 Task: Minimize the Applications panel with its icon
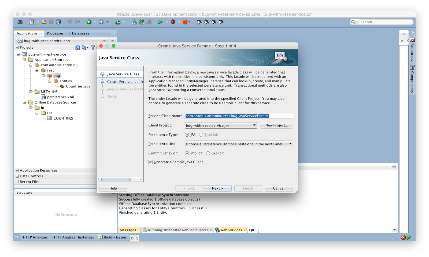click(113, 33)
